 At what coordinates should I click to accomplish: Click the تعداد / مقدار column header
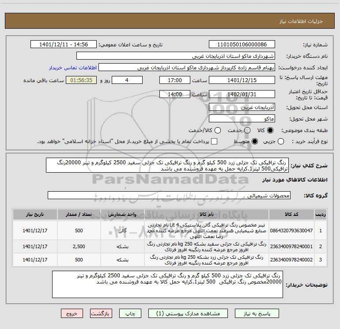pos(79,214)
